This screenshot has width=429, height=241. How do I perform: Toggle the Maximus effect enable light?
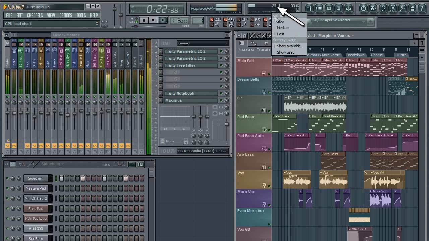[x=221, y=100]
